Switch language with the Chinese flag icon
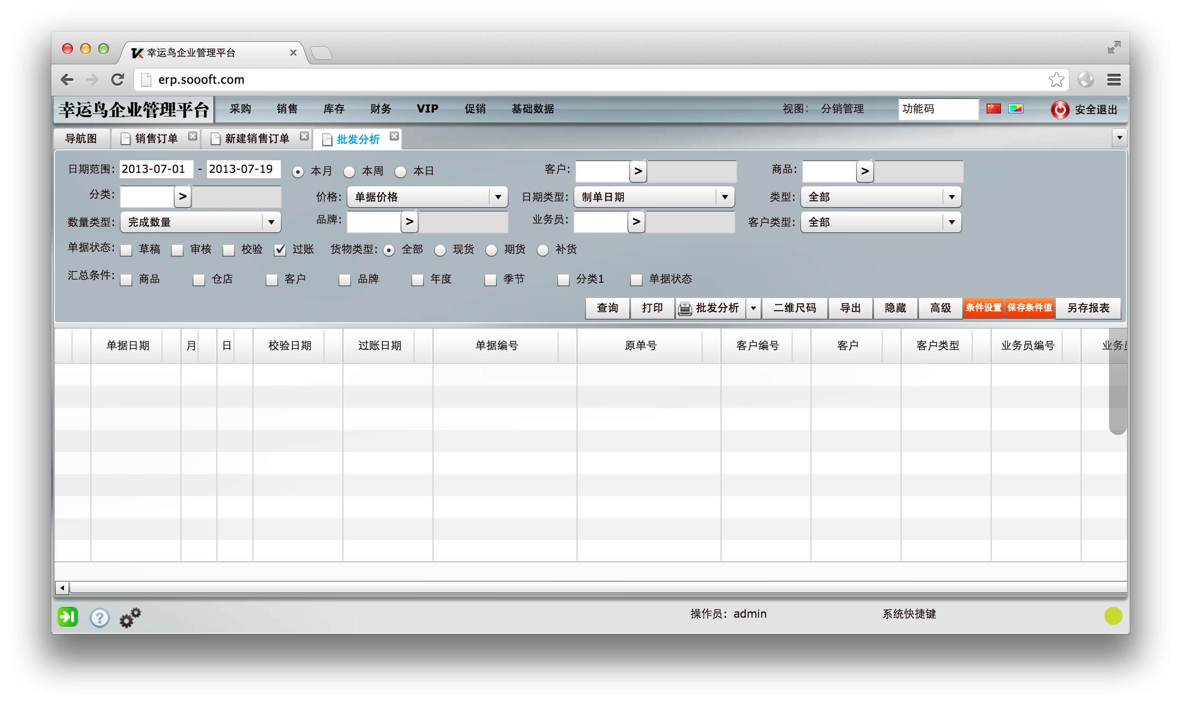 (993, 109)
